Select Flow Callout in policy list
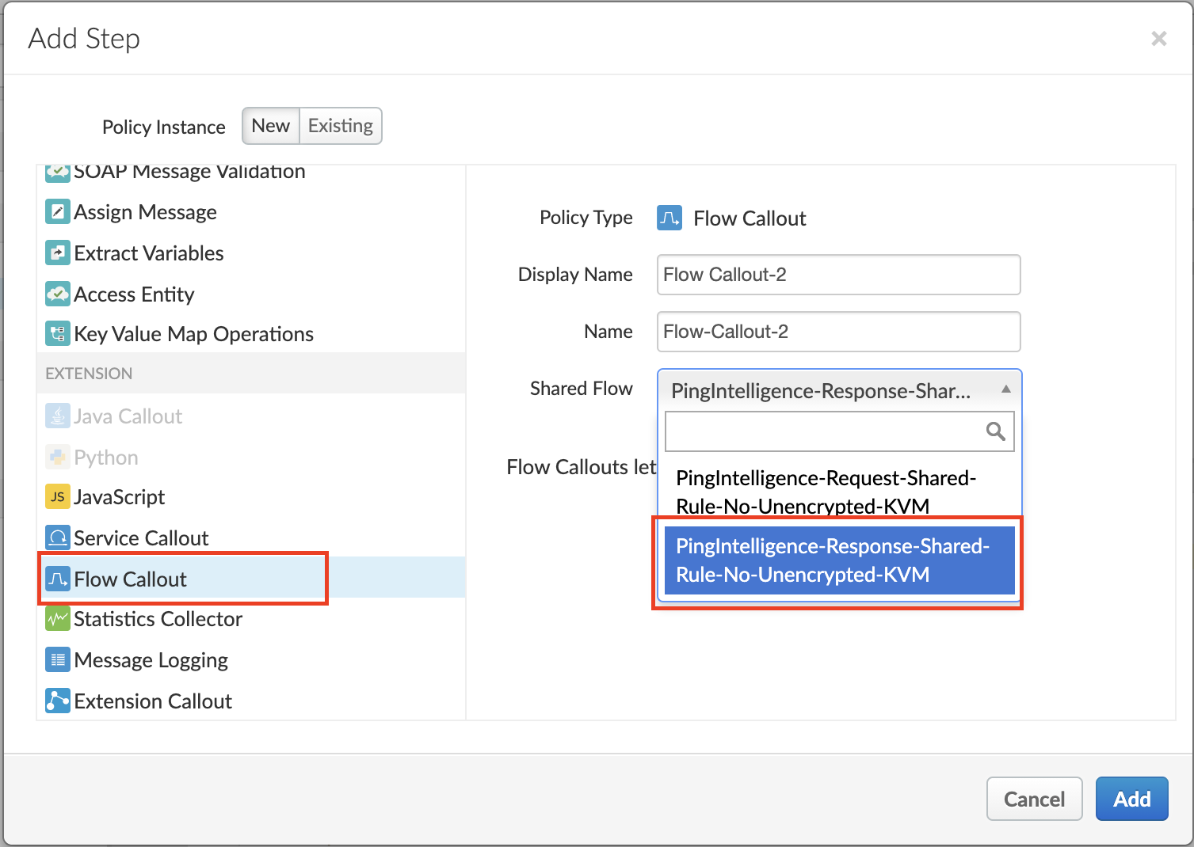Viewport: 1194px width, 847px height. click(131, 579)
